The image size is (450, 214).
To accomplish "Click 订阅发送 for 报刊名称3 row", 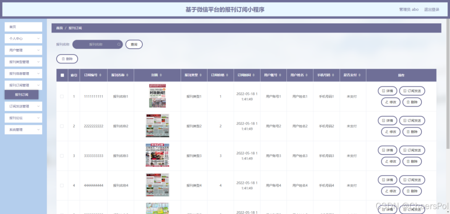I will pos(412,150).
